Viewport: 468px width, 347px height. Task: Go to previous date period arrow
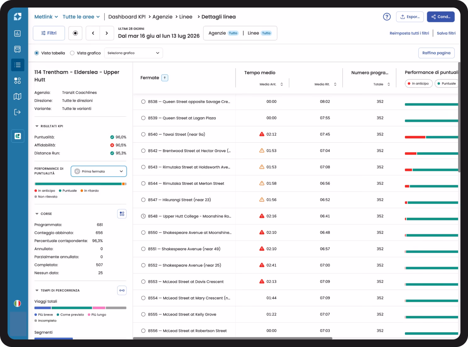pos(93,33)
